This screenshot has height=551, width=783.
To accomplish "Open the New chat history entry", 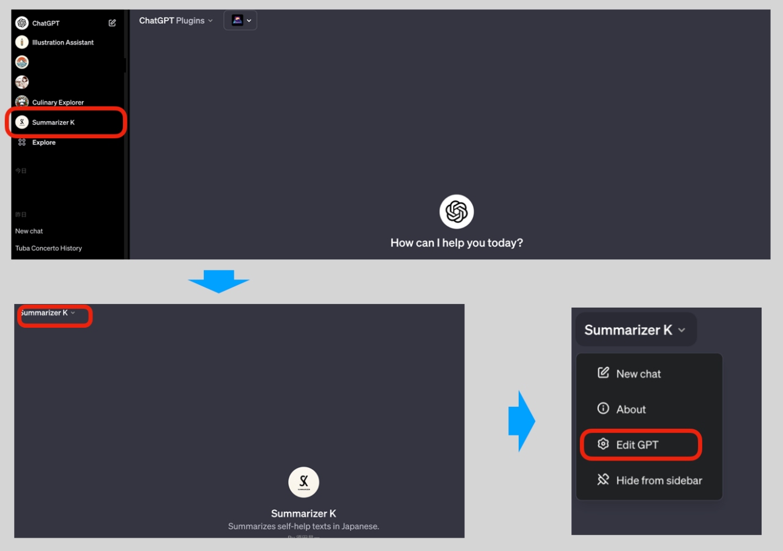I will pyautogui.click(x=29, y=231).
